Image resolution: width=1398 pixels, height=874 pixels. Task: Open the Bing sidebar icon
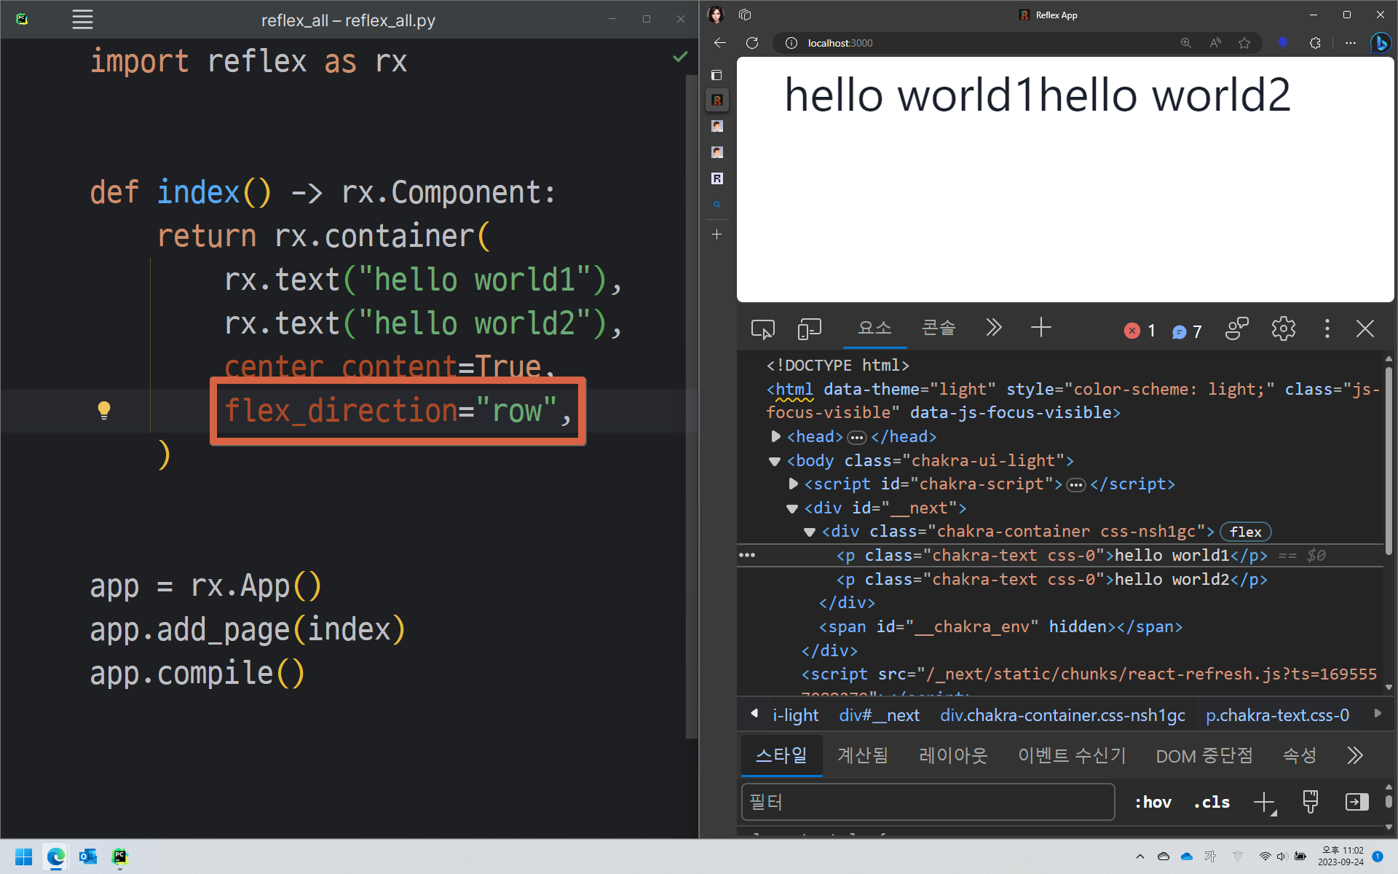tap(1380, 43)
